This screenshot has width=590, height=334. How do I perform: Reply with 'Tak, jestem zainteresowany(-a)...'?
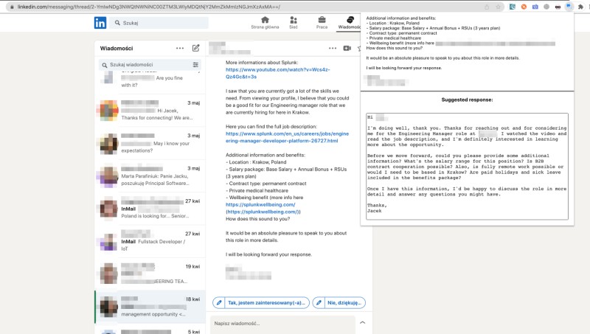pos(261,302)
